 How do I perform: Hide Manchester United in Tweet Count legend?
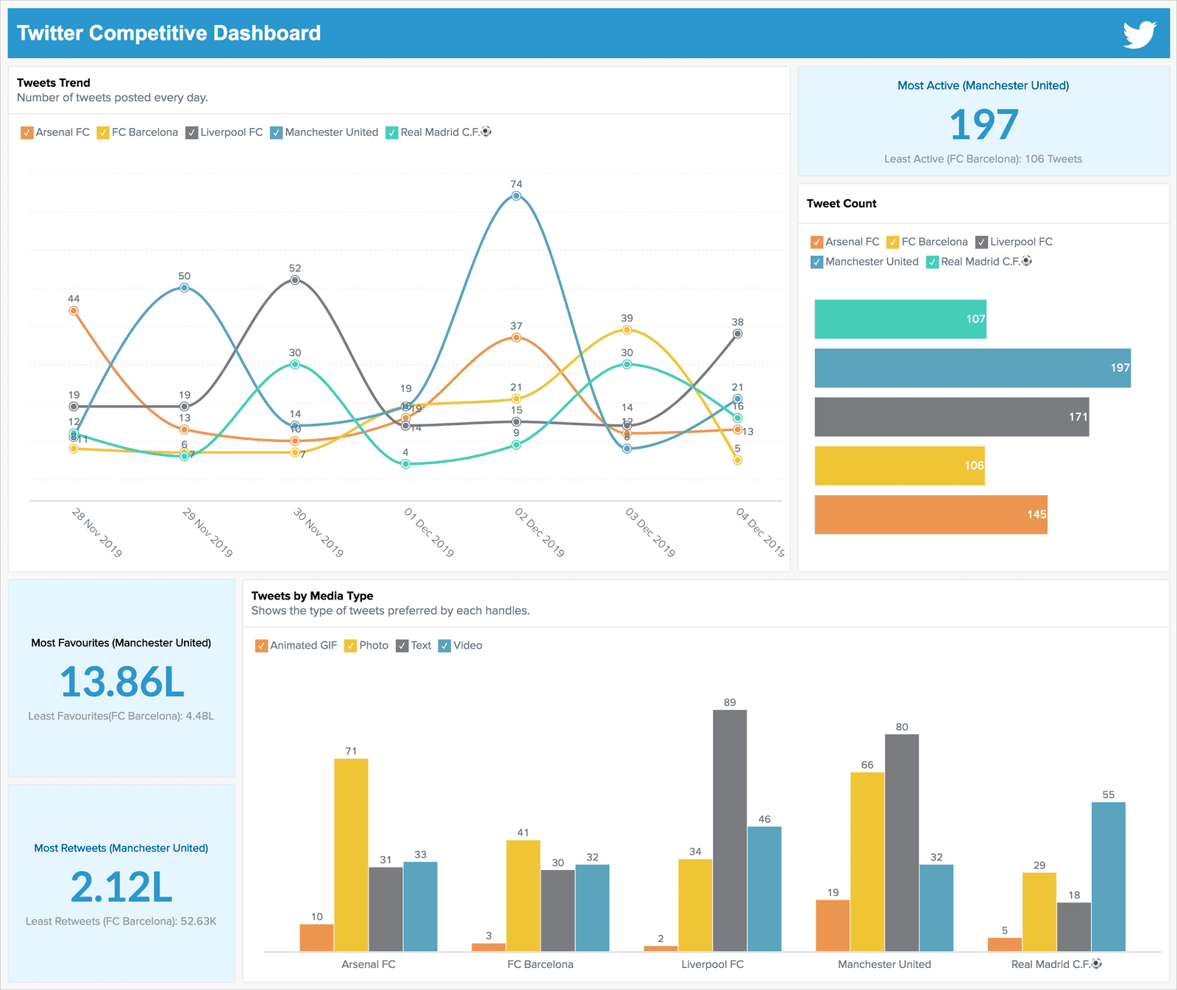click(817, 262)
